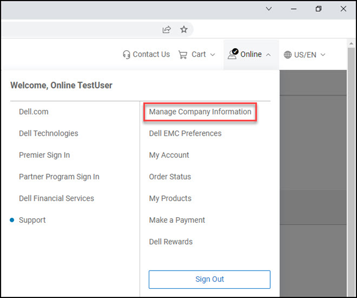Bookmark this page with the star icon
The image size is (357, 298).
(x=184, y=29)
